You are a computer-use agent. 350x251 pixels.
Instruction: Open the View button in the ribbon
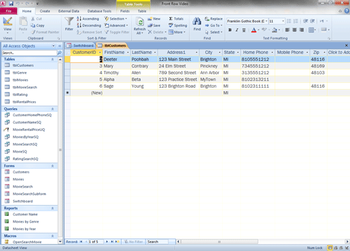[x=7, y=25]
